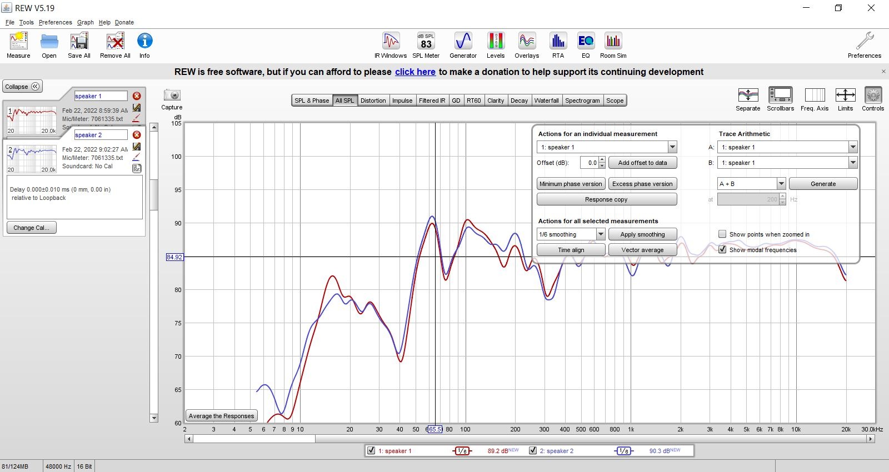Click Add offset to data button
This screenshot has width=889, height=472.
(642, 163)
